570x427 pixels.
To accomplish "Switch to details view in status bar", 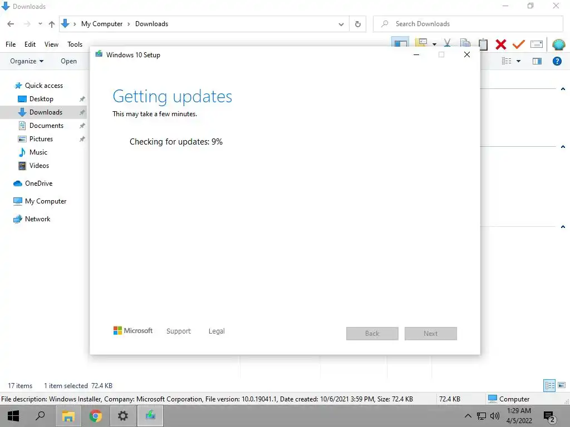I will point(549,385).
